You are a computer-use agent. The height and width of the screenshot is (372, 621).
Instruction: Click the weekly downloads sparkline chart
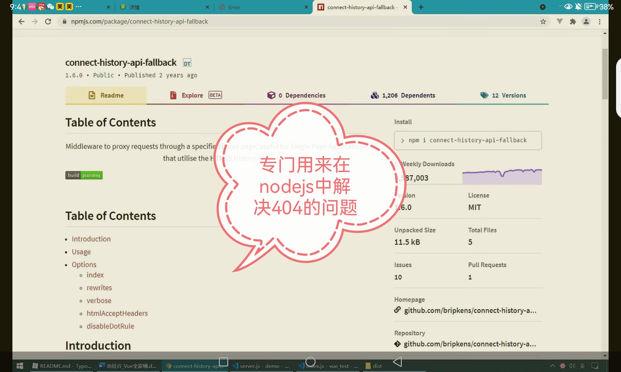coord(502,177)
